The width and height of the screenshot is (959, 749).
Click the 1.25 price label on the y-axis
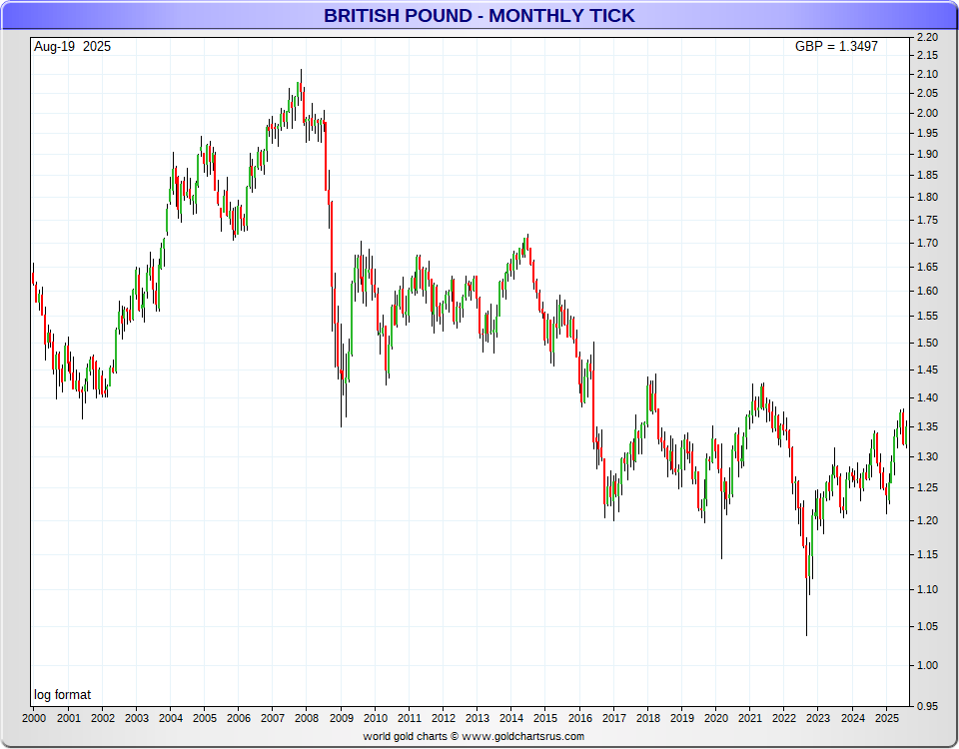pos(928,488)
